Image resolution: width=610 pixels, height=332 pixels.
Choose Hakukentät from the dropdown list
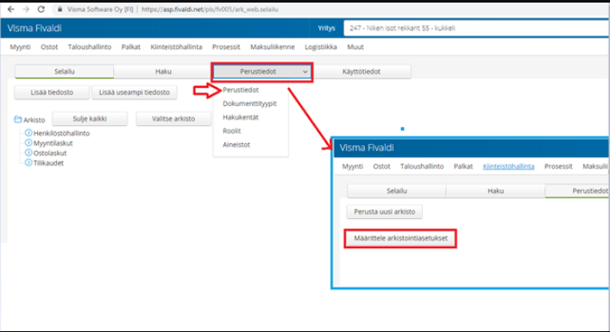(241, 117)
